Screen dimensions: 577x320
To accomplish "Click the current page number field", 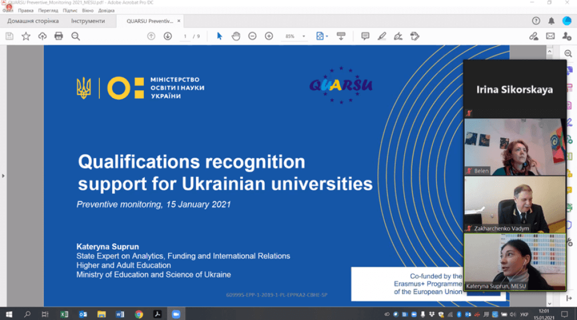I will 185,36.
